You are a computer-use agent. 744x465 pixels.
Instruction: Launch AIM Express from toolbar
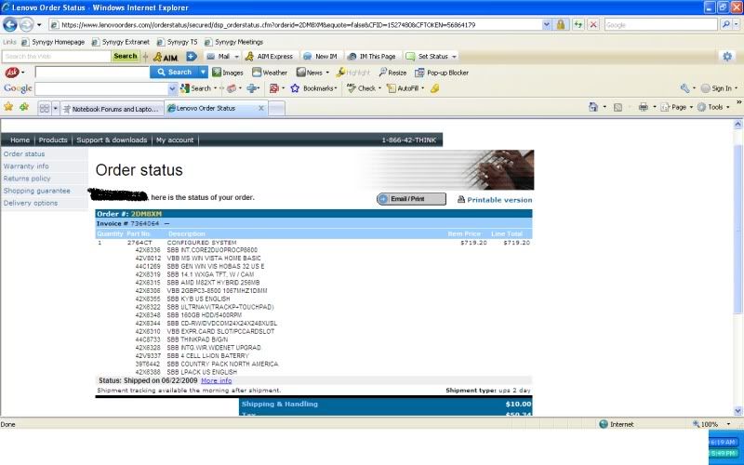[269, 57]
